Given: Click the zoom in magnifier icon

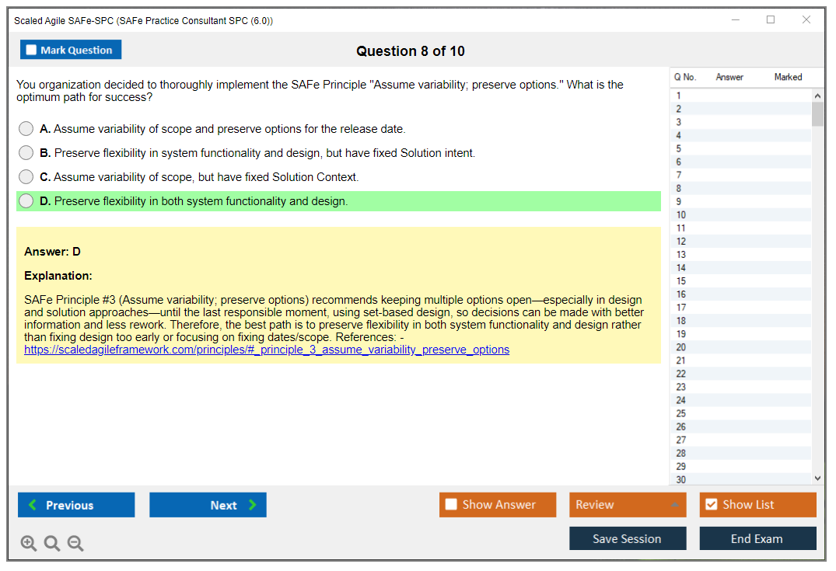Looking at the screenshot, I should pyautogui.click(x=29, y=544).
